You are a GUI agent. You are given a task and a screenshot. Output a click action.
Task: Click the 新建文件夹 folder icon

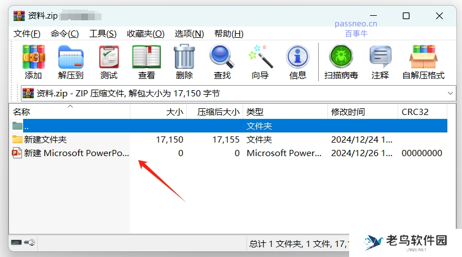17,139
